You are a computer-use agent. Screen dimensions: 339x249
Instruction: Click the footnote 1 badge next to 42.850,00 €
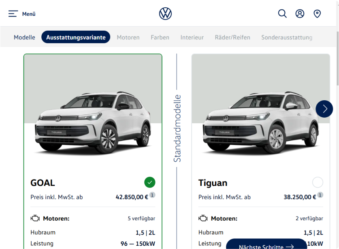152,195
